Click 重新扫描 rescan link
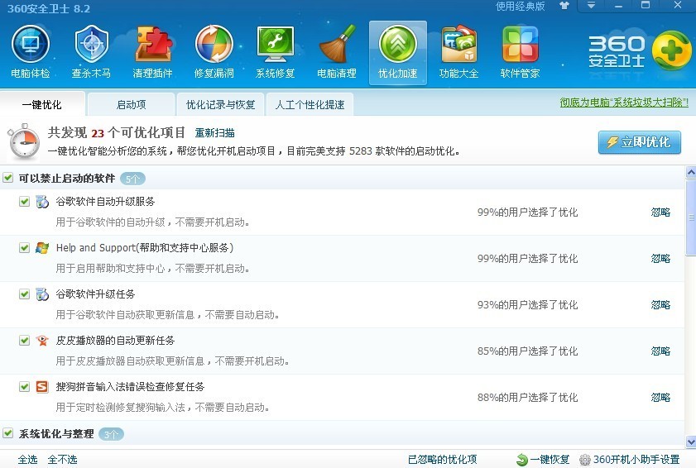 (x=215, y=132)
